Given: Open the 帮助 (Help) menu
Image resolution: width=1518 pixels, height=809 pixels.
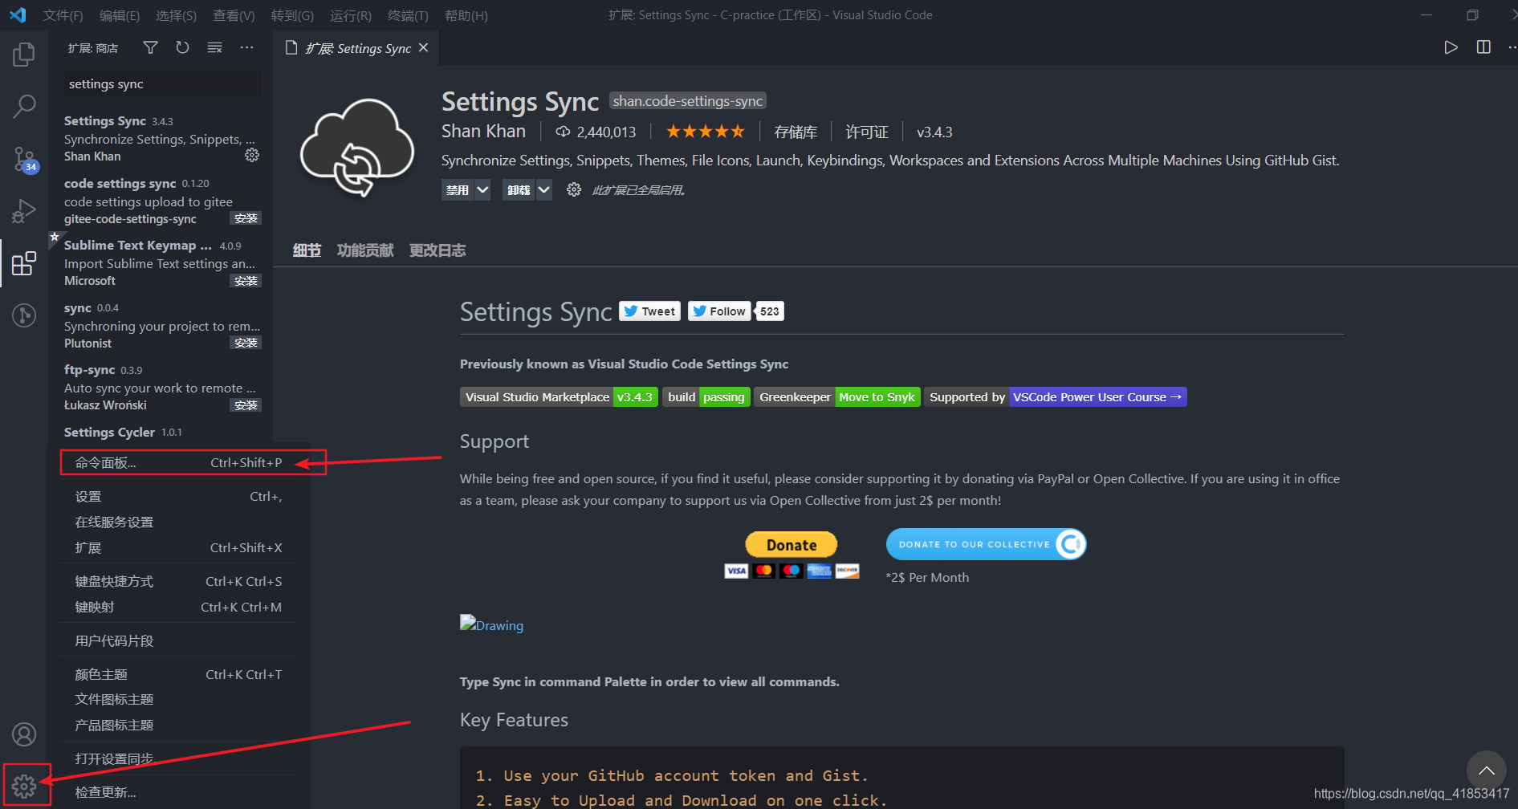Looking at the screenshot, I should 466,15.
